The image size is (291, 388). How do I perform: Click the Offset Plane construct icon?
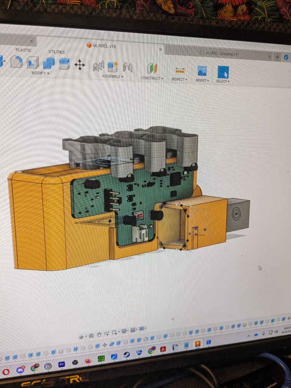coord(152,69)
